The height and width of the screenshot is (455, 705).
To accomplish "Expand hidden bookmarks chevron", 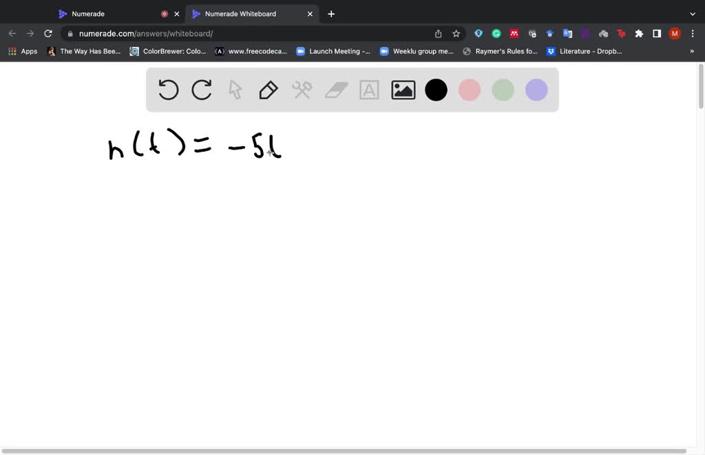I will (x=692, y=51).
